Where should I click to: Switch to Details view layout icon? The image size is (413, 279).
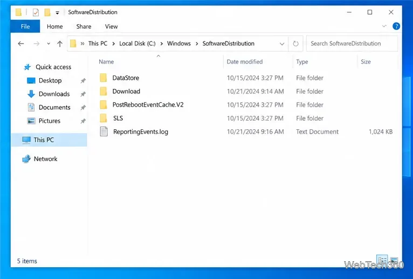(x=382, y=260)
